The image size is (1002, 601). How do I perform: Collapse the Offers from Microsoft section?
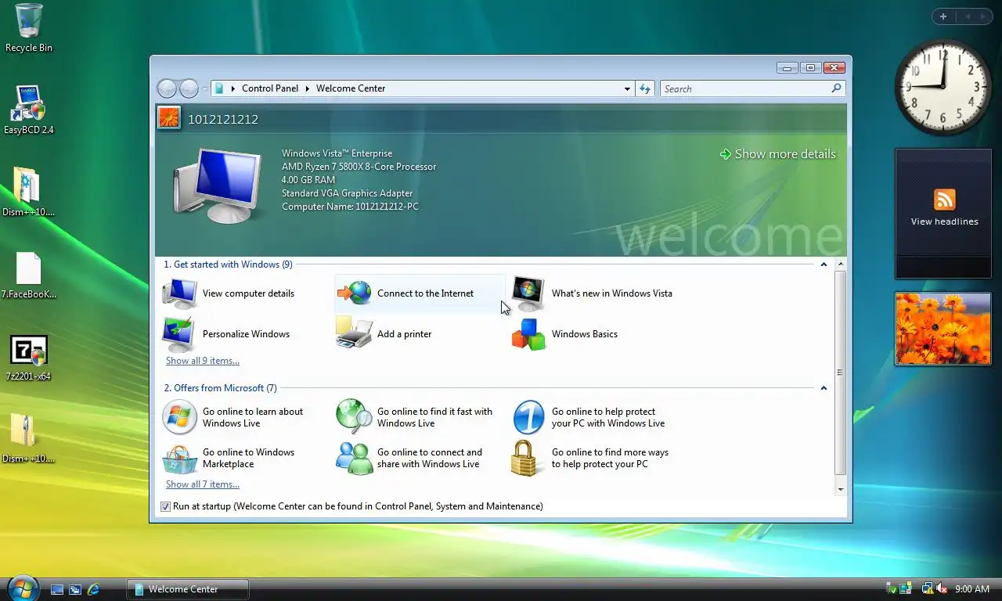(x=824, y=388)
